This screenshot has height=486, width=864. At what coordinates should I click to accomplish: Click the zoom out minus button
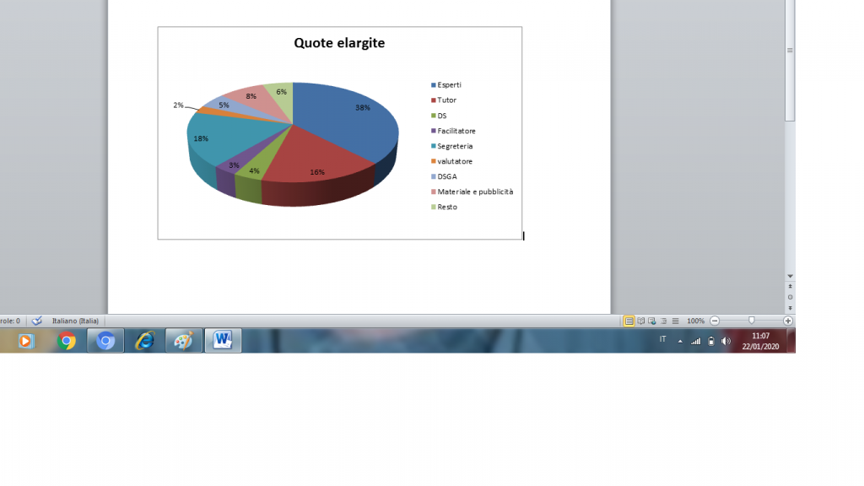click(x=715, y=321)
